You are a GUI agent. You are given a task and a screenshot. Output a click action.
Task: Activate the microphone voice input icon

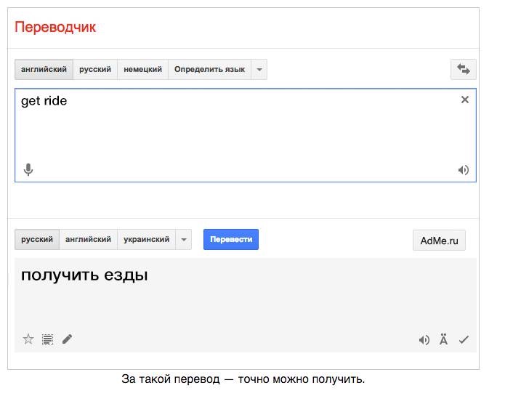[28, 170]
